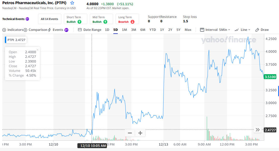The image size is (279, 151).
Task: Click the Long Term red down-arrow icon
Action: coord(133,22)
